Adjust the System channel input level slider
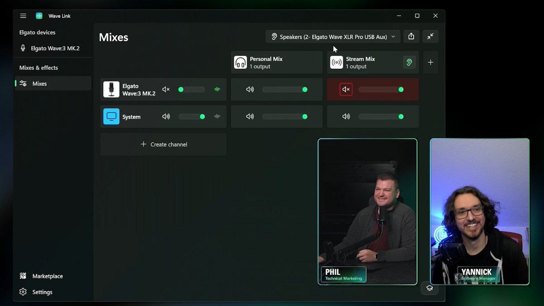The height and width of the screenshot is (306, 544). pyautogui.click(x=191, y=117)
